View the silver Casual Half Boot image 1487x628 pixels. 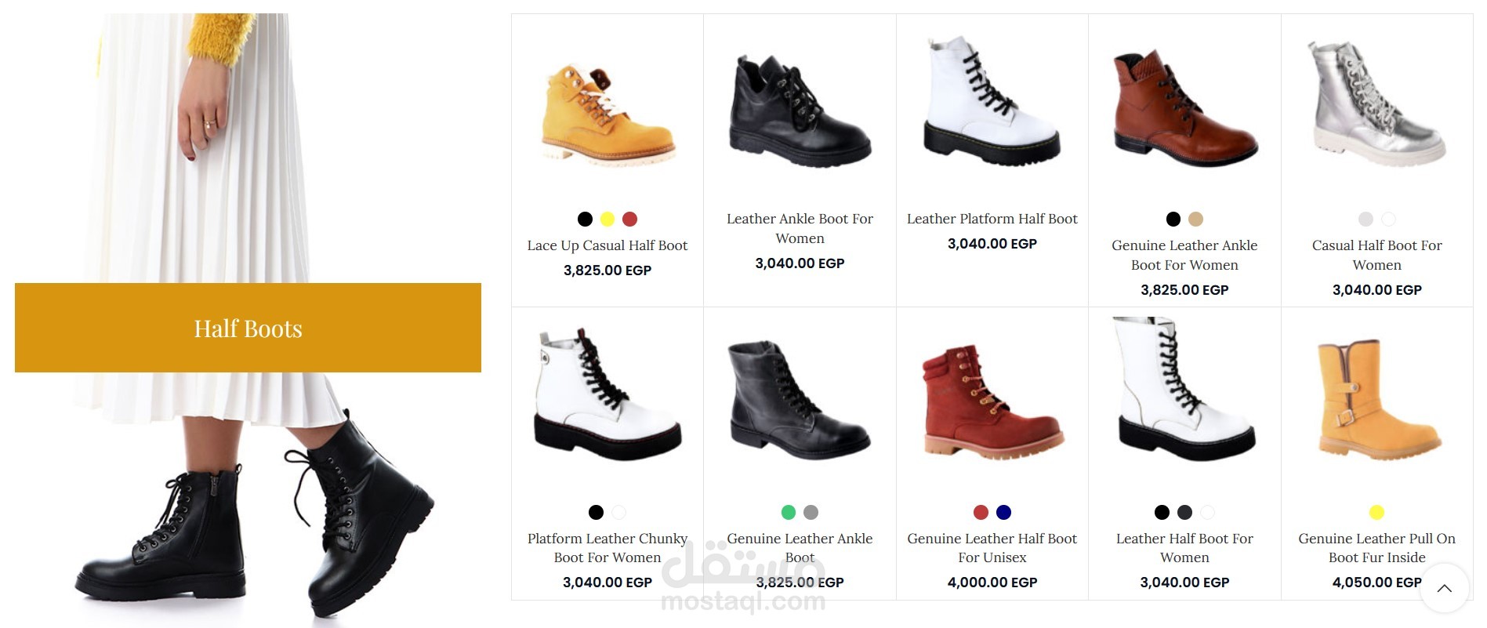point(1376,103)
